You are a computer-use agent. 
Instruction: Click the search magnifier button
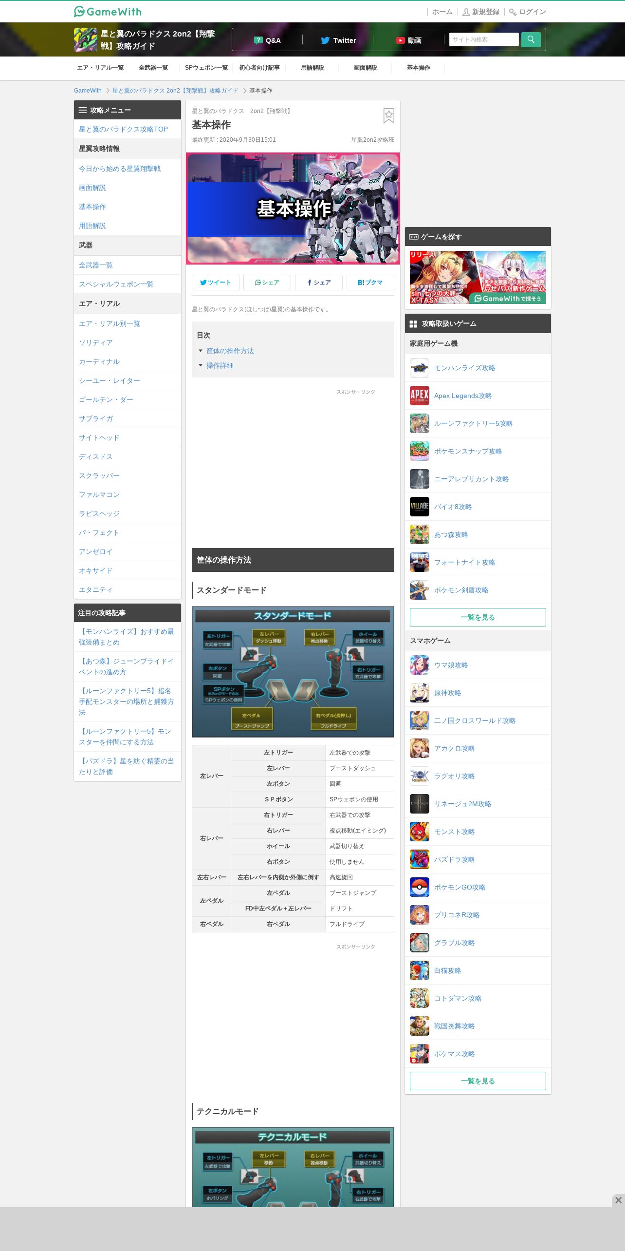(x=531, y=40)
